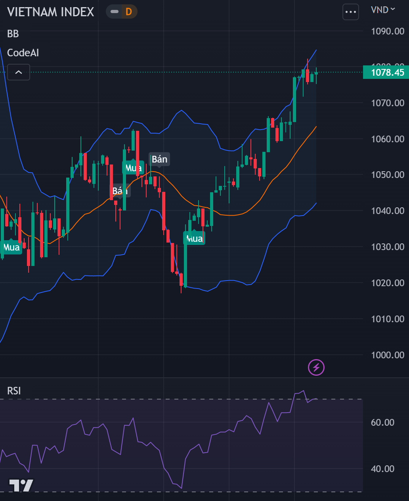Open the TradingView logo link
This screenshot has height=501, width=409.
pos(21,485)
